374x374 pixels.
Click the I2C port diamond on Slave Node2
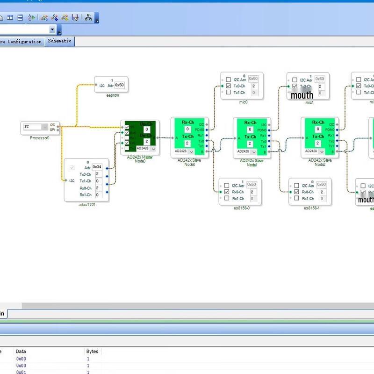[x=337, y=124]
